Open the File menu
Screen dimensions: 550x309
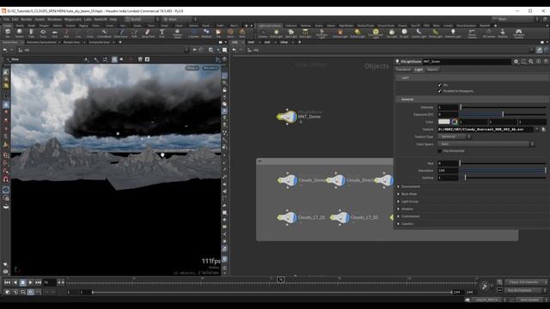7,19
